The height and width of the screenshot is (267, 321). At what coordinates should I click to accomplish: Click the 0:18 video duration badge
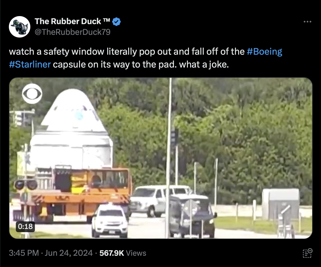click(25, 227)
